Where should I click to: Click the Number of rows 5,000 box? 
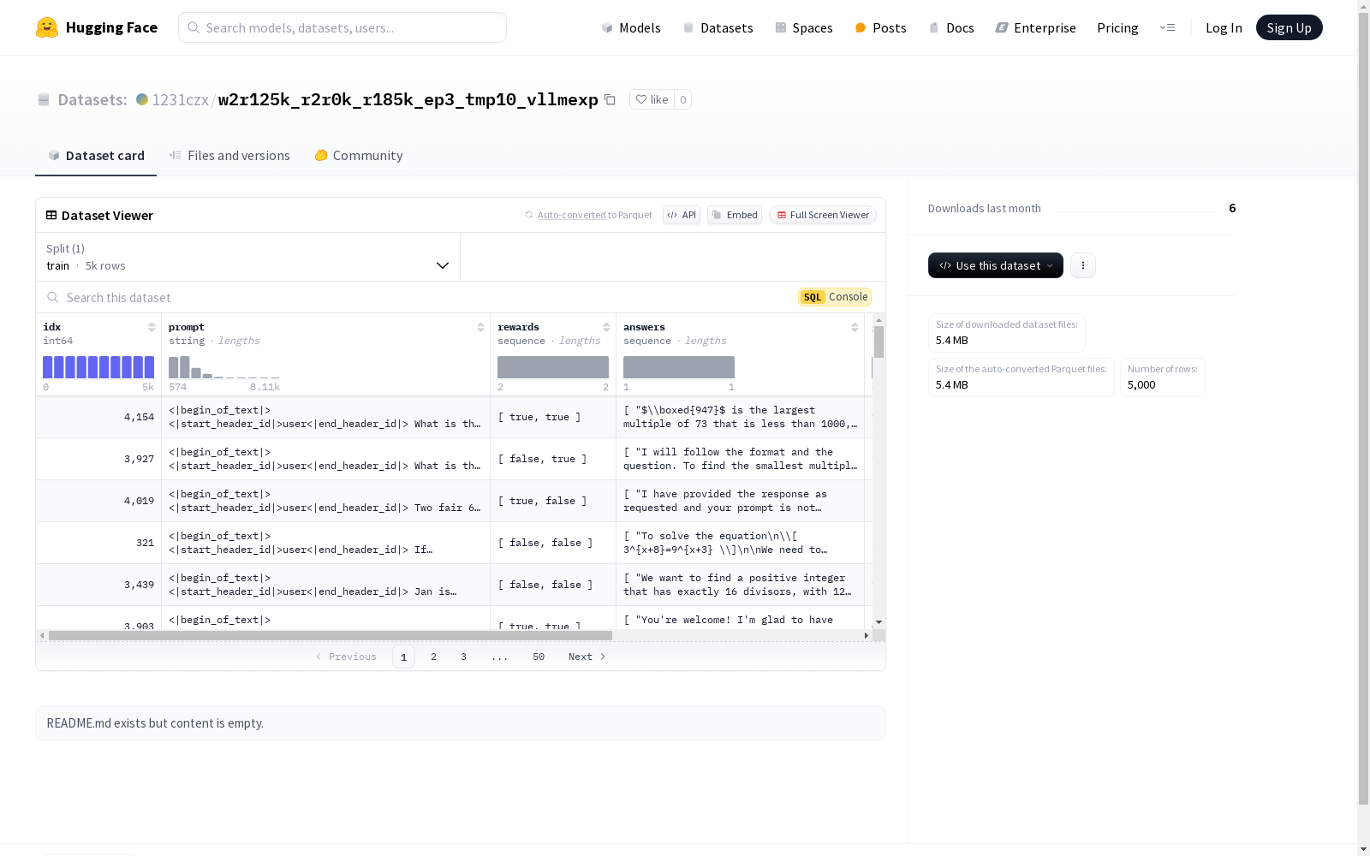(x=1163, y=377)
